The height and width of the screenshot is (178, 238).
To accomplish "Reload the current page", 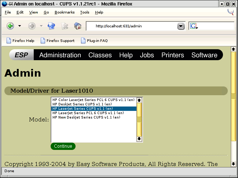I will [51, 26].
